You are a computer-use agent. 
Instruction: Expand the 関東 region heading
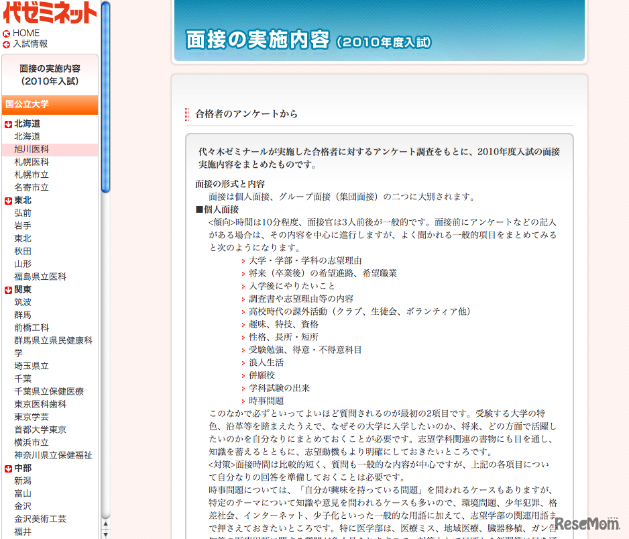(23, 289)
